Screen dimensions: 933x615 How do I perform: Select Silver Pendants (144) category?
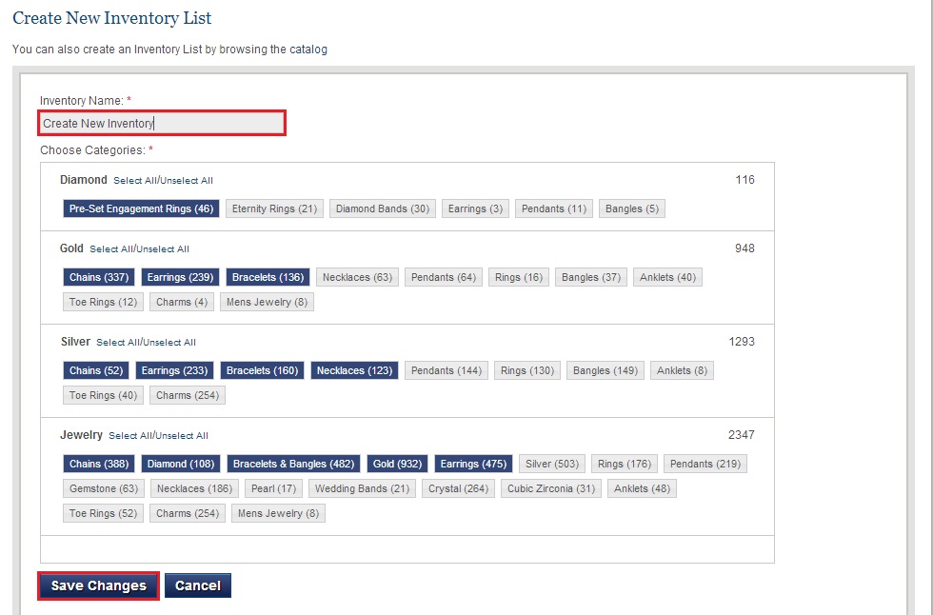pyautogui.click(x=447, y=370)
